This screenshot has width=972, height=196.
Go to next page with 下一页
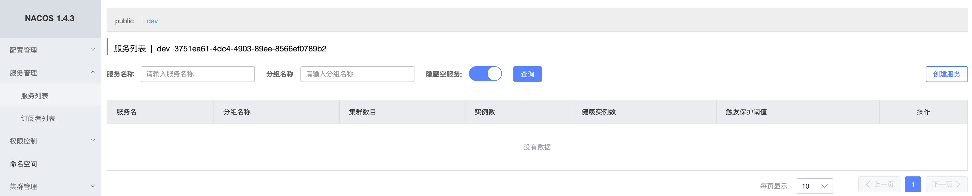[946, 184]
